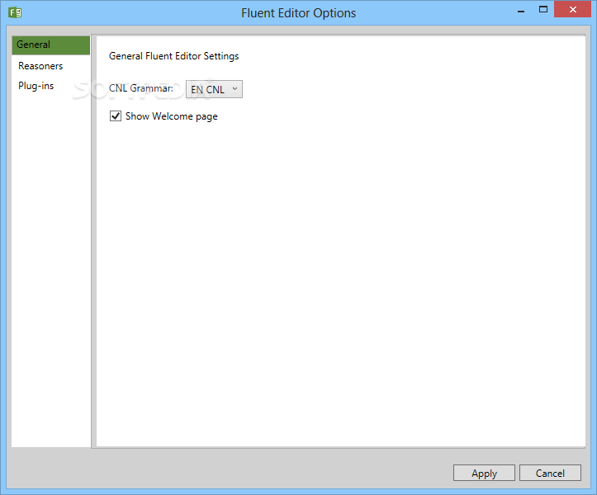Click the Fluent Editor app icon in title bar
Viewport: 597px width, 495px height.
(x=15, y=12)
